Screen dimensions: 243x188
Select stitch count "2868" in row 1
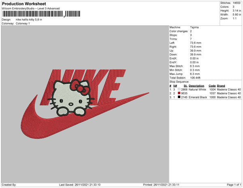(184, 90)
